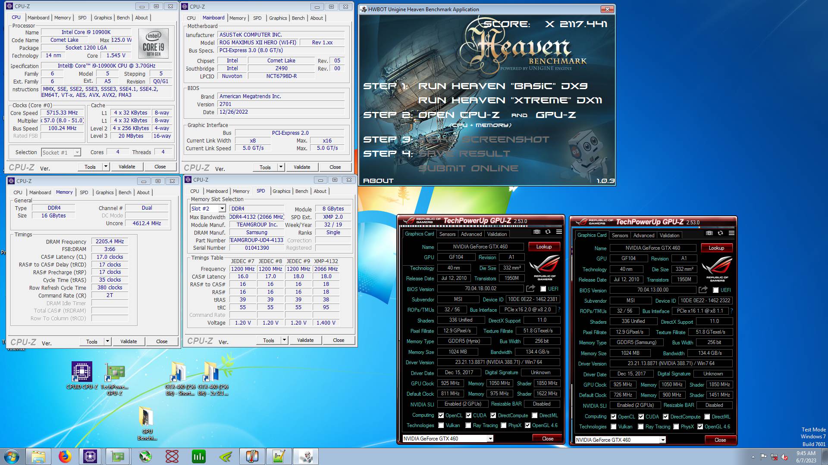
Task: Toggle the OpenCL checkbox in the Hynix GPU-Z window
Action: pyautogui.click(x=441, y=415)
